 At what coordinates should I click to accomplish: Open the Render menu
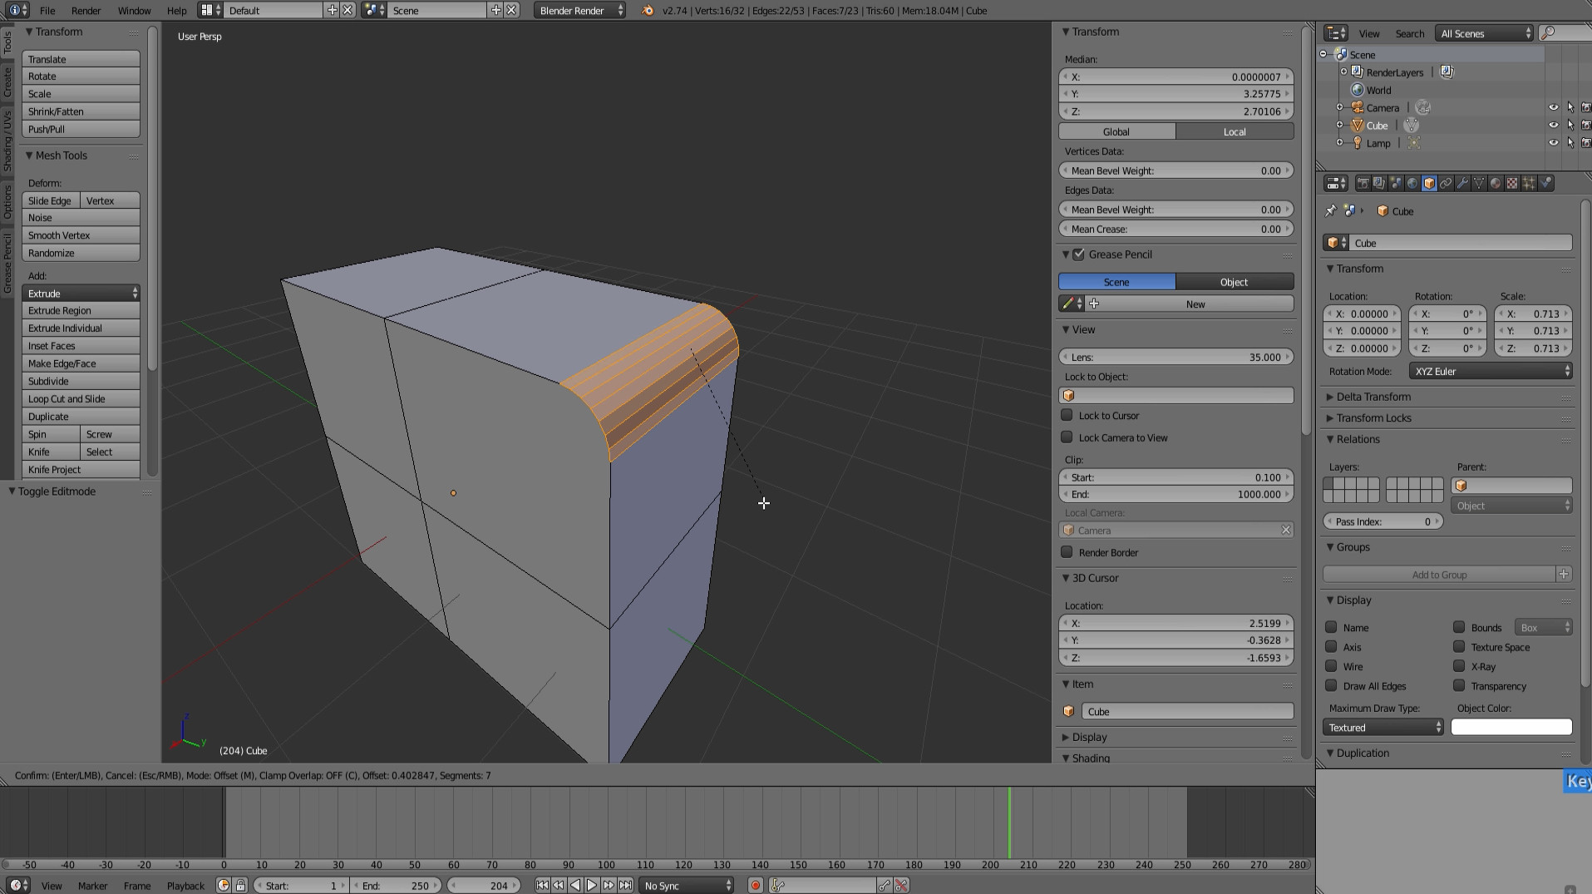(x=86, y=11)
